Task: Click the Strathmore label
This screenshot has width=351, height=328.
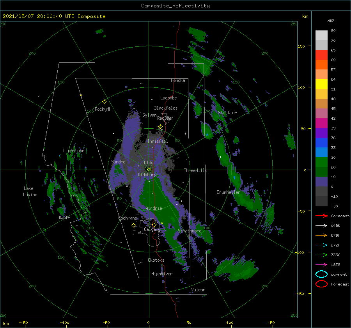Action: tap(190, 231)
